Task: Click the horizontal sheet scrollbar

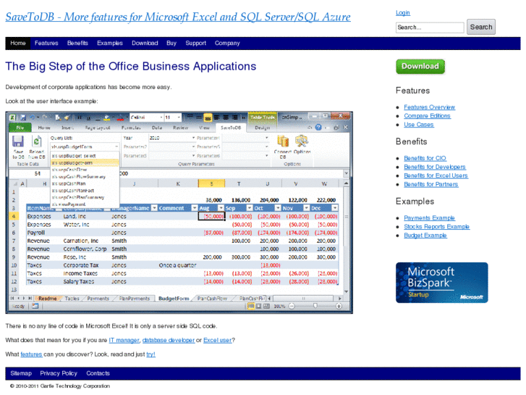Action: pyautogui.click(x=303, y=298)
